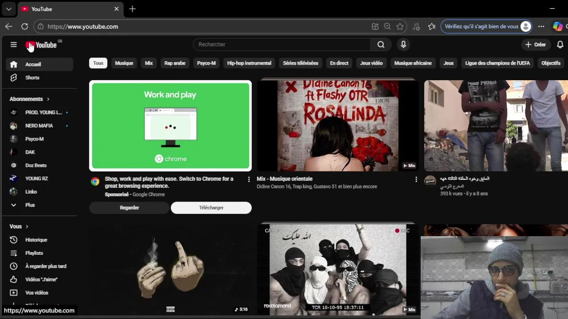Screen dimensions: 568x319
Task: Click the profile verification button
Action: (486, 27)
